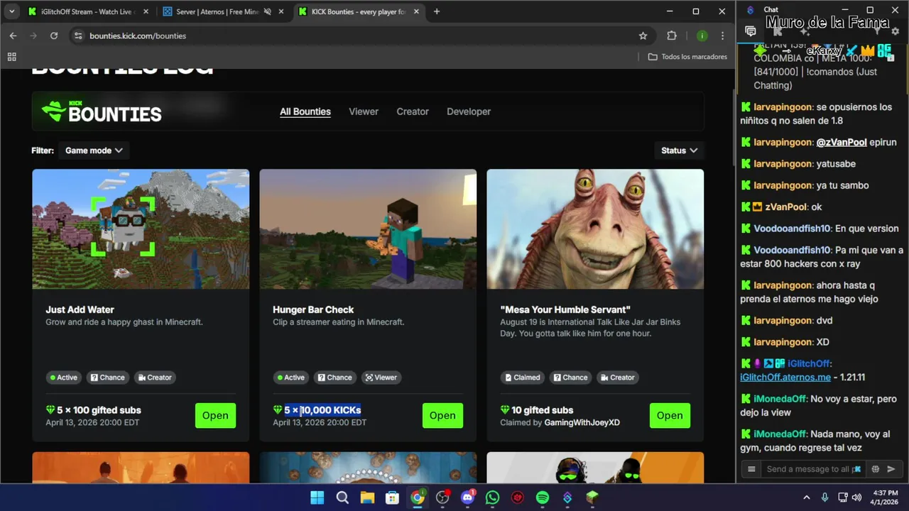Image resolution: width=909 pixels, height=511 pixels.
Task: Open volume control in system tray
Action: tap(856, 498)
